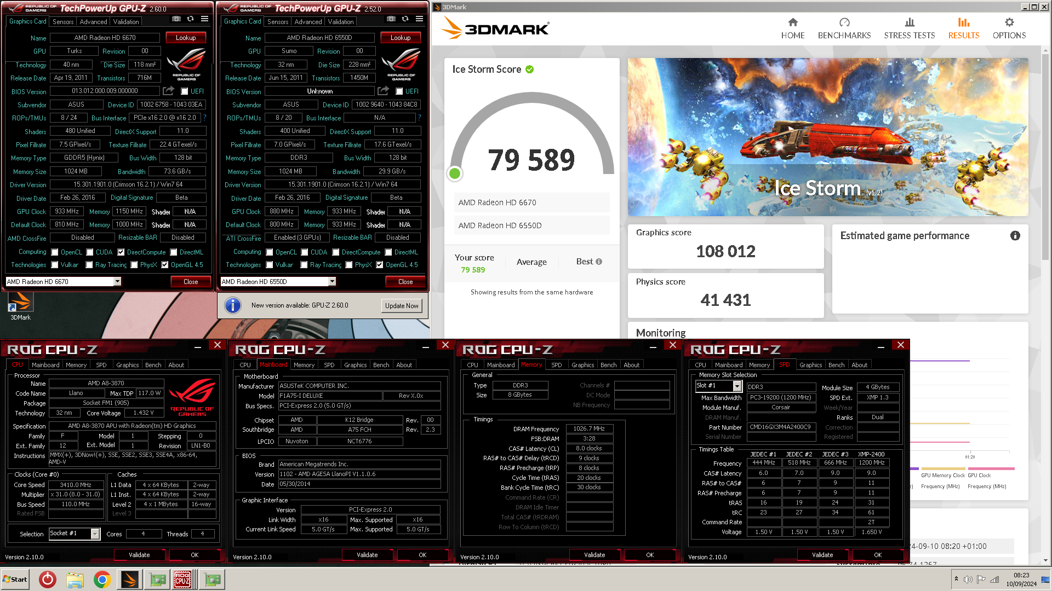Select Average results comparison label

[x=531, y=262]
